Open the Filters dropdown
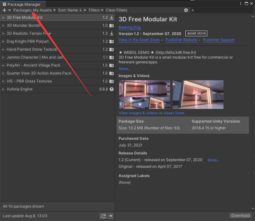 pyautogui.click(x=96, y=10)
